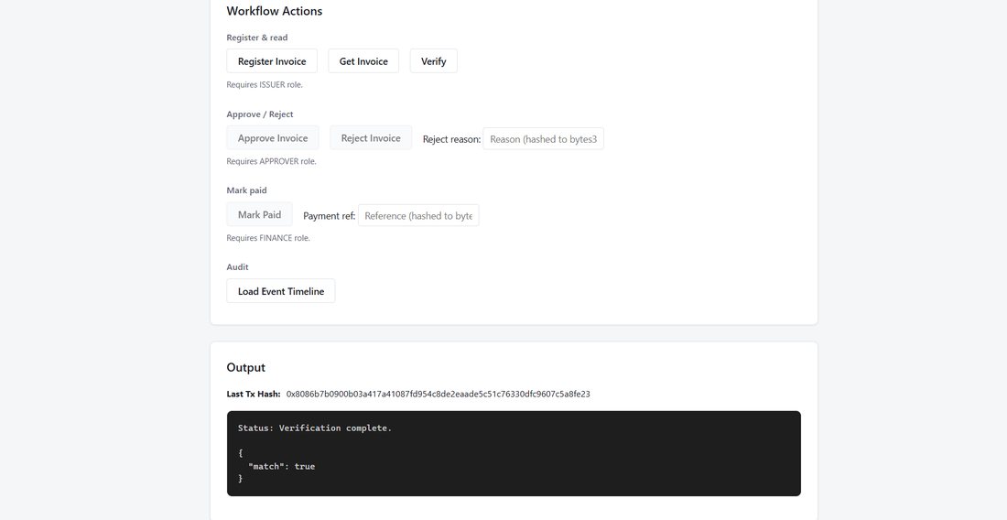
Task: Click the Workflow Actions heading
Action: (x=275, y=11)
